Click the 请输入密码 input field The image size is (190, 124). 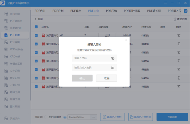click(94, 58)
